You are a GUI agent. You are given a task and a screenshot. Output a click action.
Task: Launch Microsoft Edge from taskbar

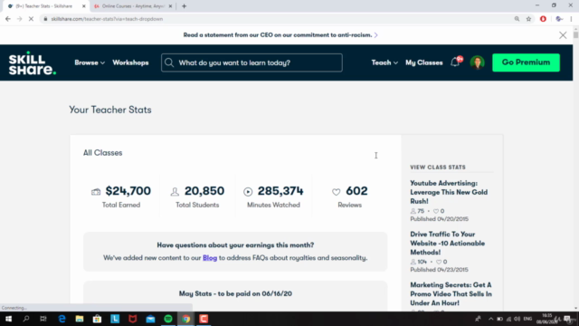click(62, 319)
